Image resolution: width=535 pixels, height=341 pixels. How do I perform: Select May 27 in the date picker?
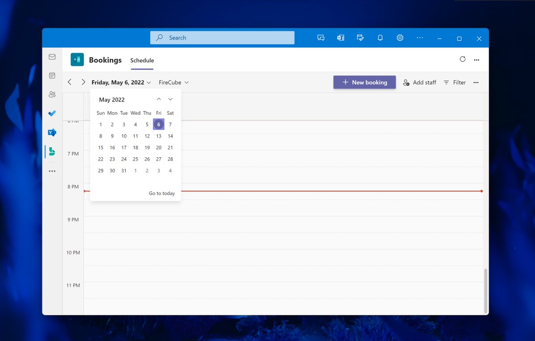pos(159,159)
